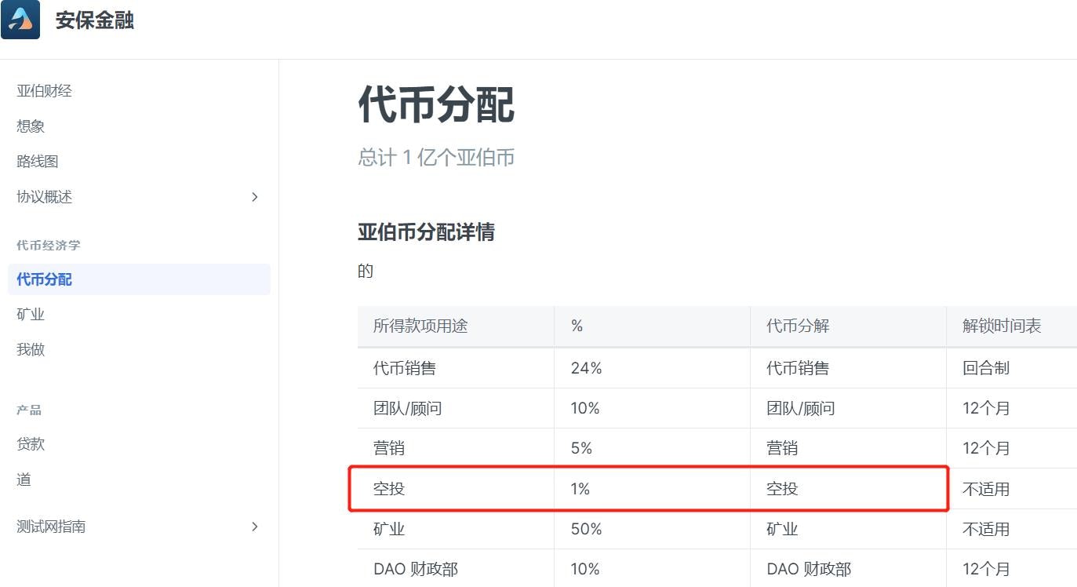Open the 亚伯财经 sidebar page
The image size is (1077, 587).
coord(44,90)
